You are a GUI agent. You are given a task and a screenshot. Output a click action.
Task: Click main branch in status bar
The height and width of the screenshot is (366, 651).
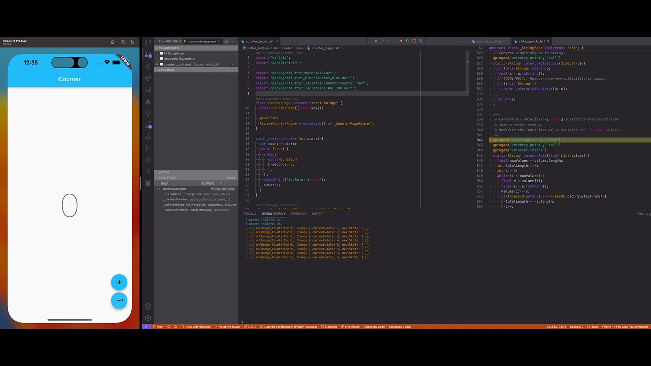coord(158,327)
